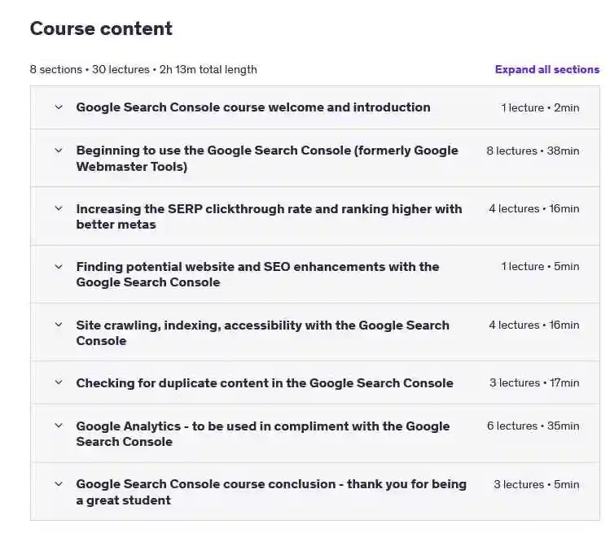The width and height of the screenshot is (610, 533).
Task: Open Site crawling, indexing, accessibility section title
Action: pos(262,333)
